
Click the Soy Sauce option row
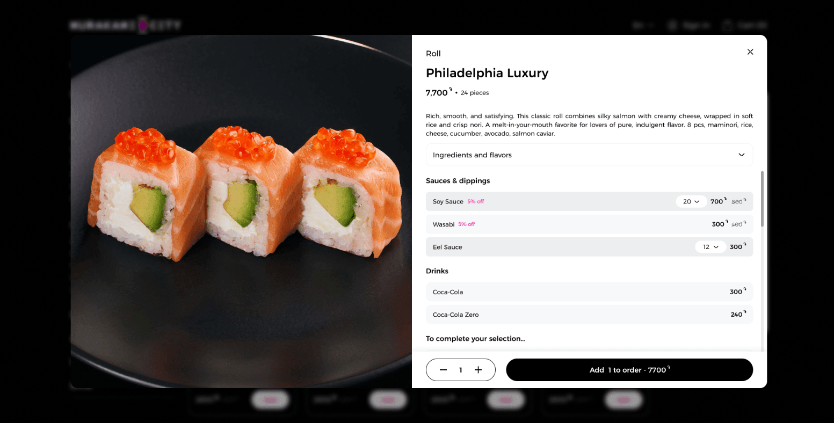pos(589,201)
